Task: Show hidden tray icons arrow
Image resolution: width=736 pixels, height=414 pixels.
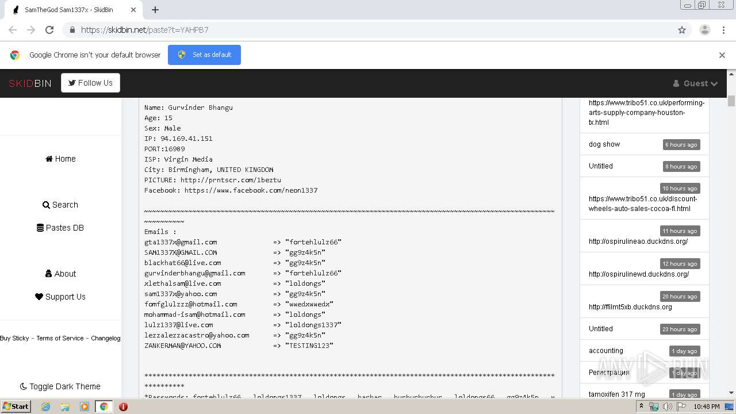Action: (x=642, y=407)
